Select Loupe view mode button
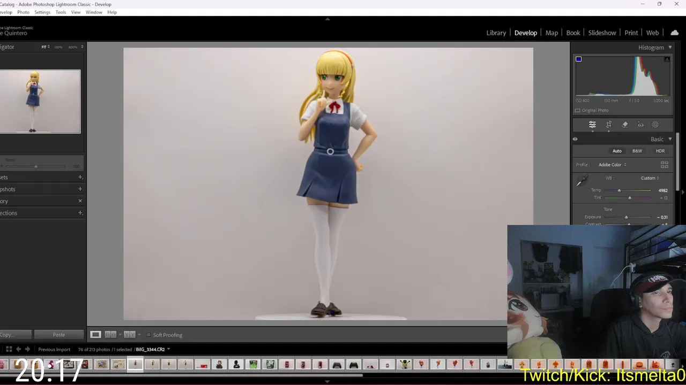Image resolution: width=686 pixels, height=385 pixels. [95, 335]
